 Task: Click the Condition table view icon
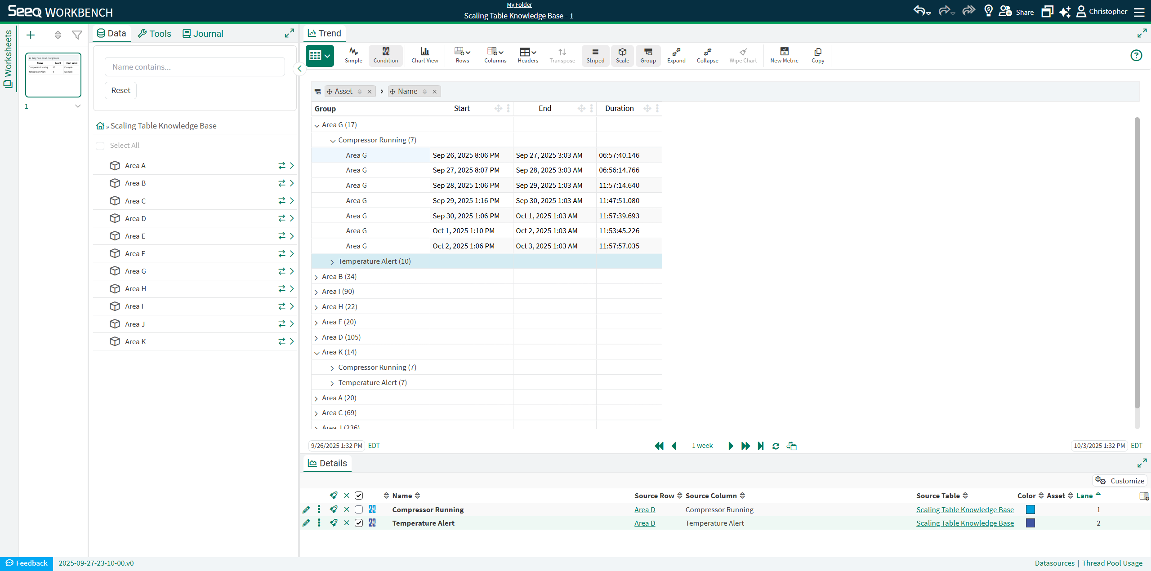click(x=385, y=55)
